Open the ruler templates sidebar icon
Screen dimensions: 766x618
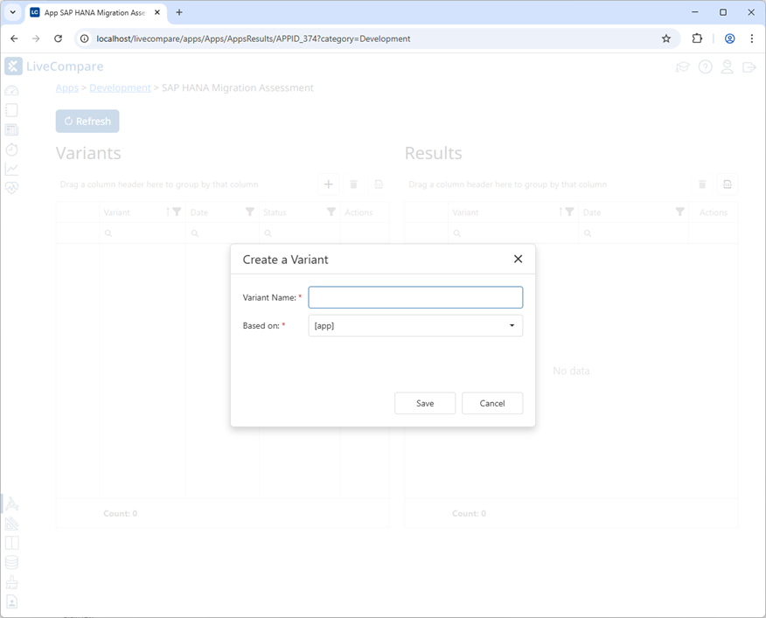11,524
